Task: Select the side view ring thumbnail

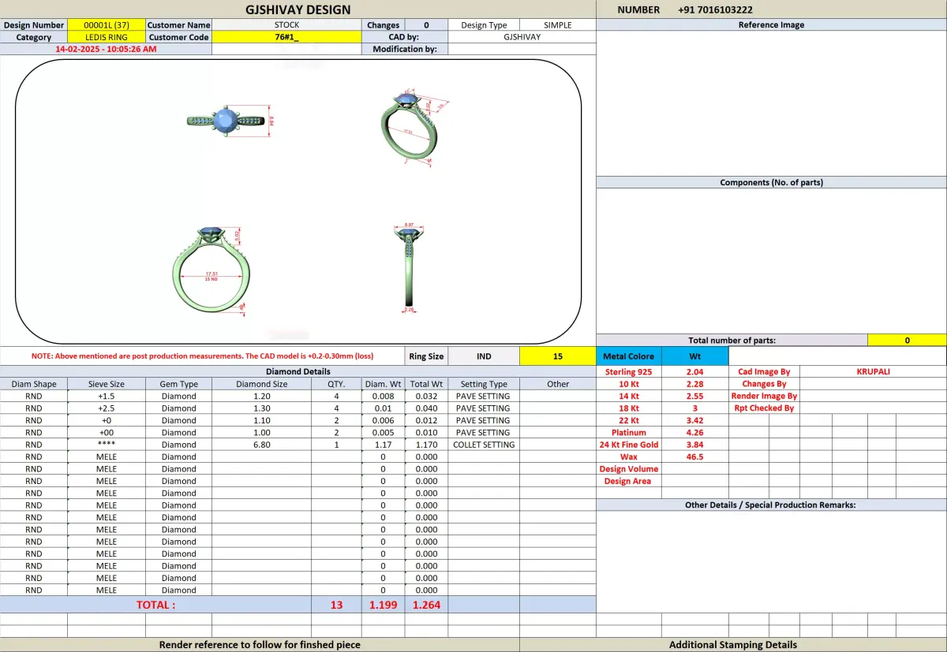Action: (409, 268)
